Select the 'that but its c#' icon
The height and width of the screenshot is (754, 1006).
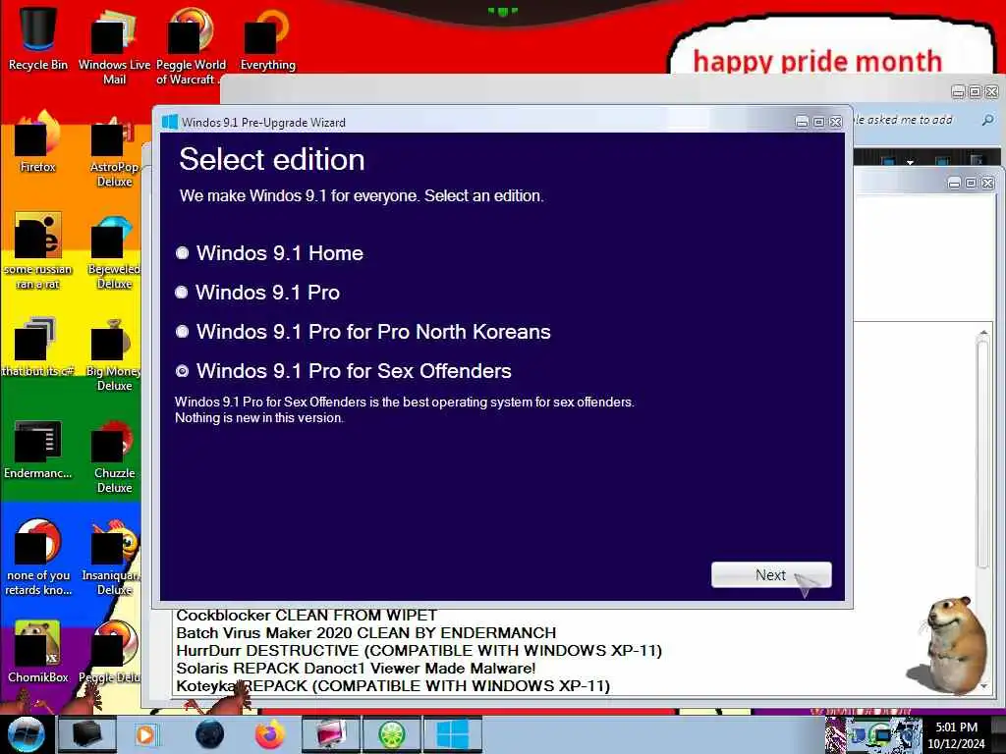pos(38,347)
